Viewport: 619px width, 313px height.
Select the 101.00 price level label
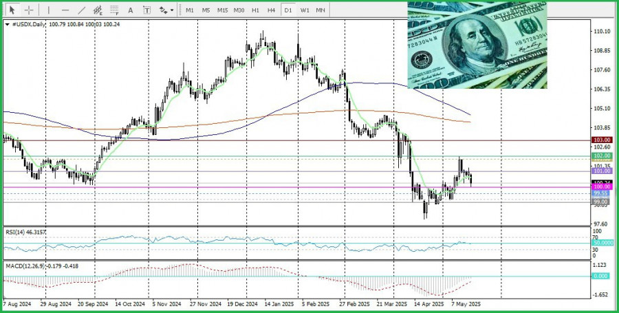[x=602, y=171]
